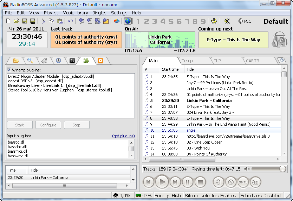Click the New playlist toolbar icon
Image resolution: width=293 pixels, height=201 pixels.
[8, 21]
